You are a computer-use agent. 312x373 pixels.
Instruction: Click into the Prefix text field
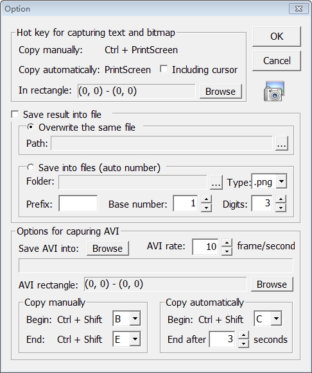78,203
